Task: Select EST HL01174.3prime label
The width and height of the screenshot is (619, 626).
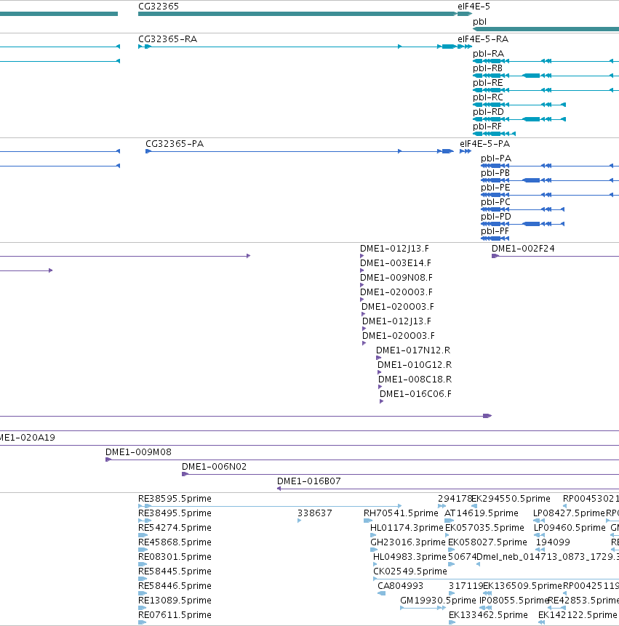Action: click(407, 528)
